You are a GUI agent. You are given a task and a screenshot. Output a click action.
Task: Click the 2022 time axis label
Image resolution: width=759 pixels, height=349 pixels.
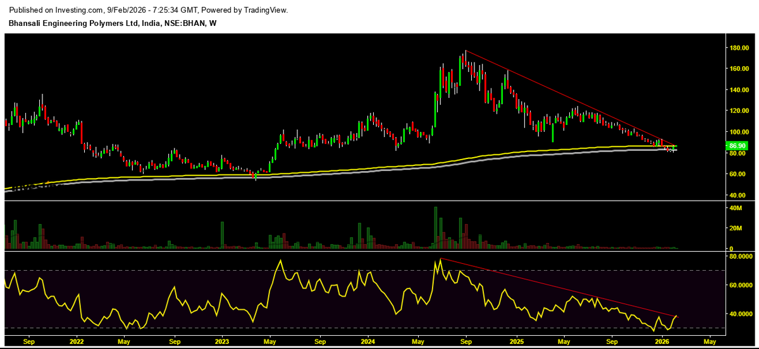point(77,341)
